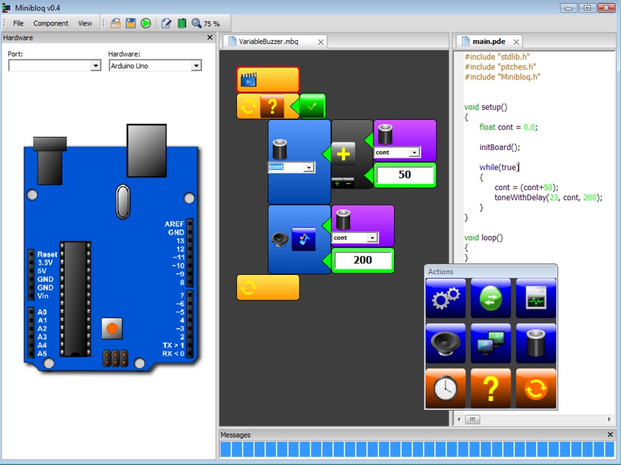621x465 pixels.
Task: Select the end-loop block at bottom of program
Action: coord(267,288)
